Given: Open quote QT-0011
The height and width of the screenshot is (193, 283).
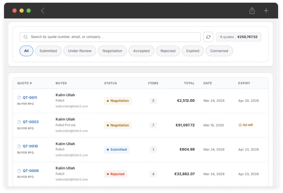Looking at the screenshot, I should point(30,97).
